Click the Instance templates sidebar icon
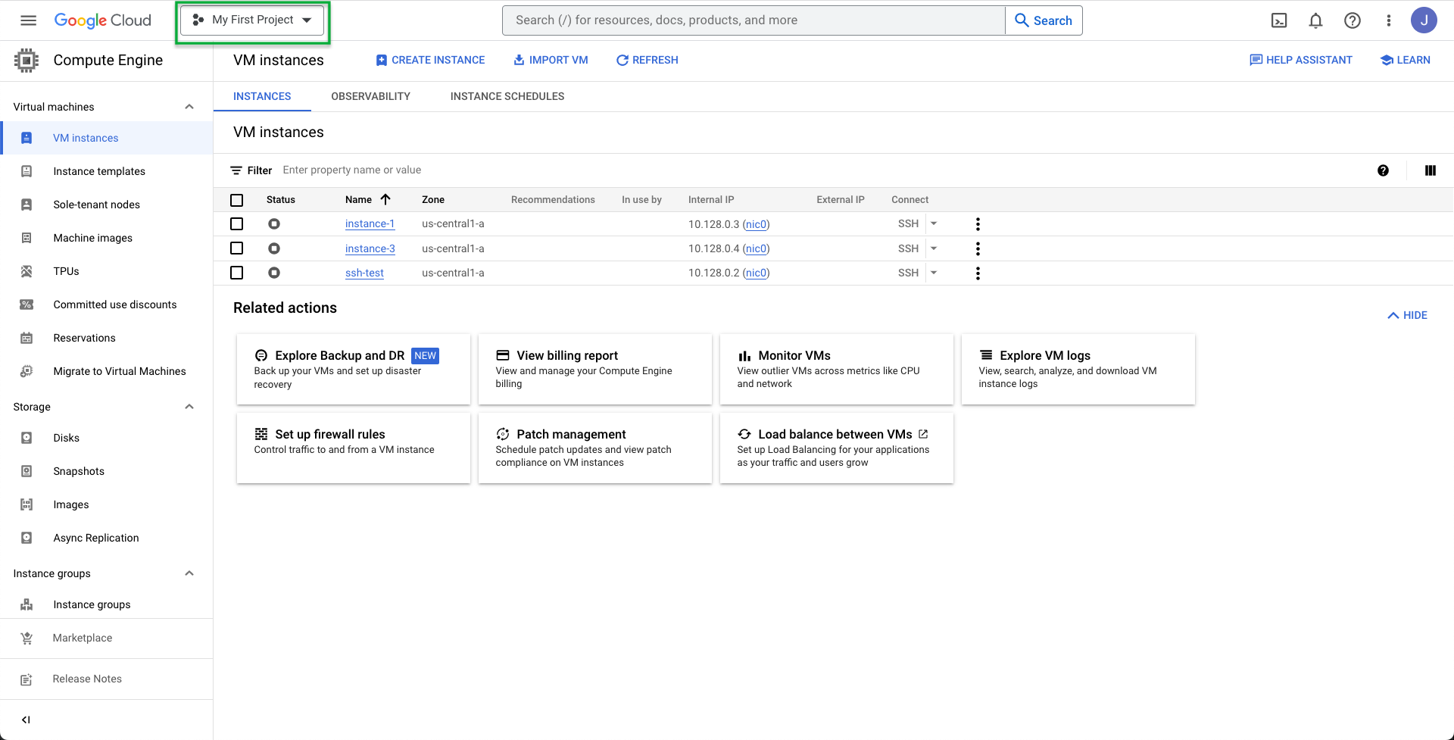 [x=27, y=171]
